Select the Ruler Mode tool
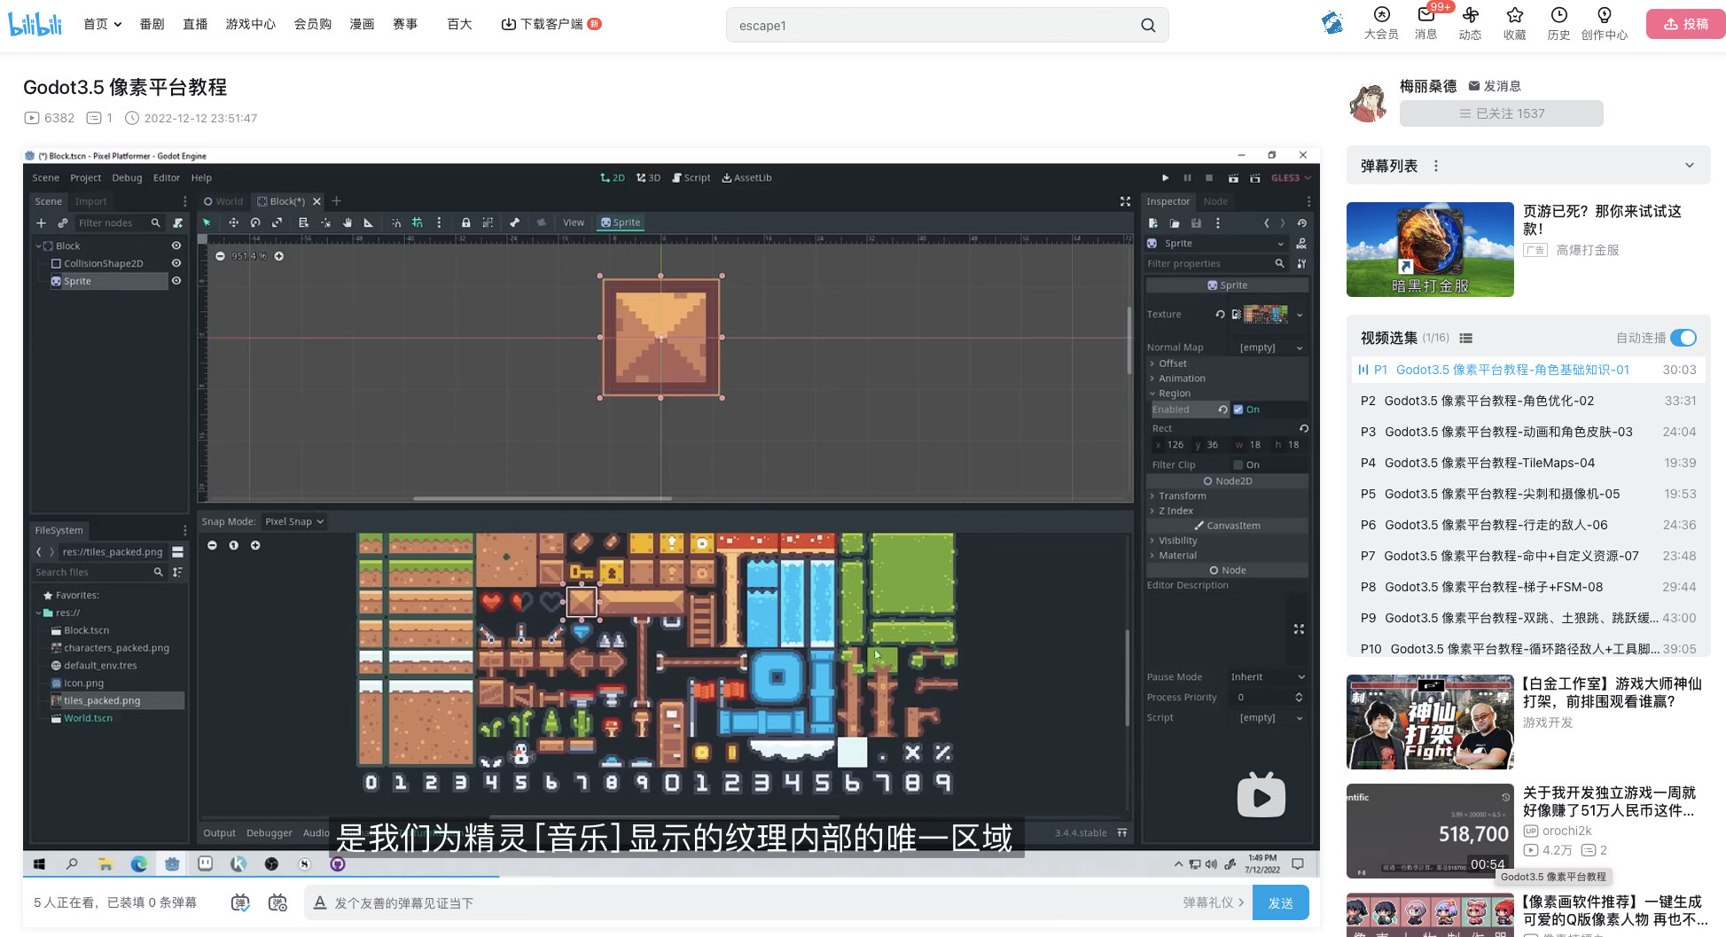Viewport: 1726px width, 937px height. [369, 223]
